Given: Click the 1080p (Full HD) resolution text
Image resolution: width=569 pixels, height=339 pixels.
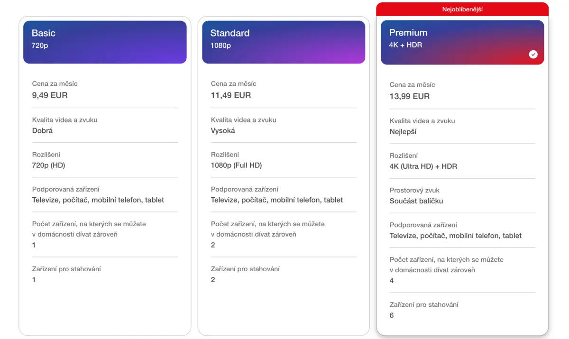Looking at the screenshot, I should coord(236,165).
